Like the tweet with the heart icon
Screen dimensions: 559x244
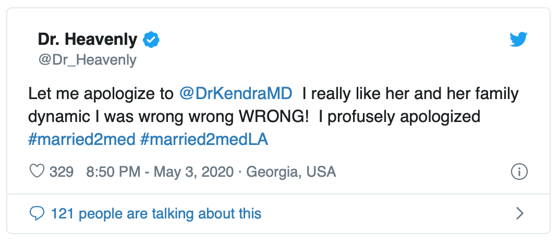click(x=38, y=172)
